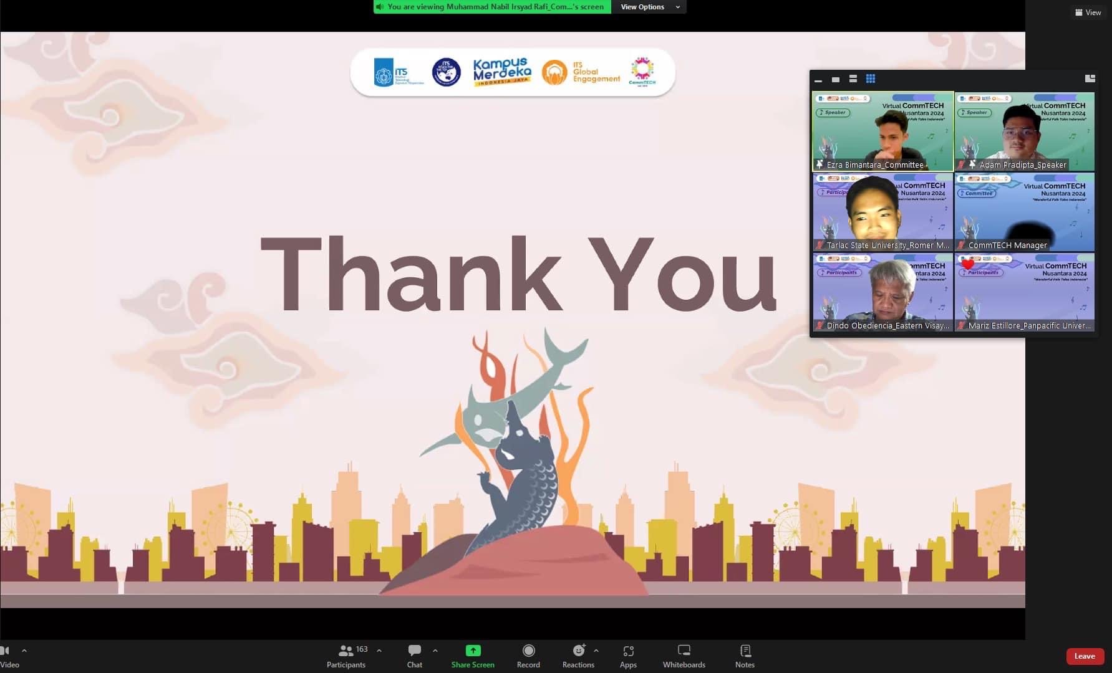The width and height of the screenshot is (1112, 673).
Task: Select Adam Pradipta_Speaker video thumbnail
Action: pos(1024,131)
